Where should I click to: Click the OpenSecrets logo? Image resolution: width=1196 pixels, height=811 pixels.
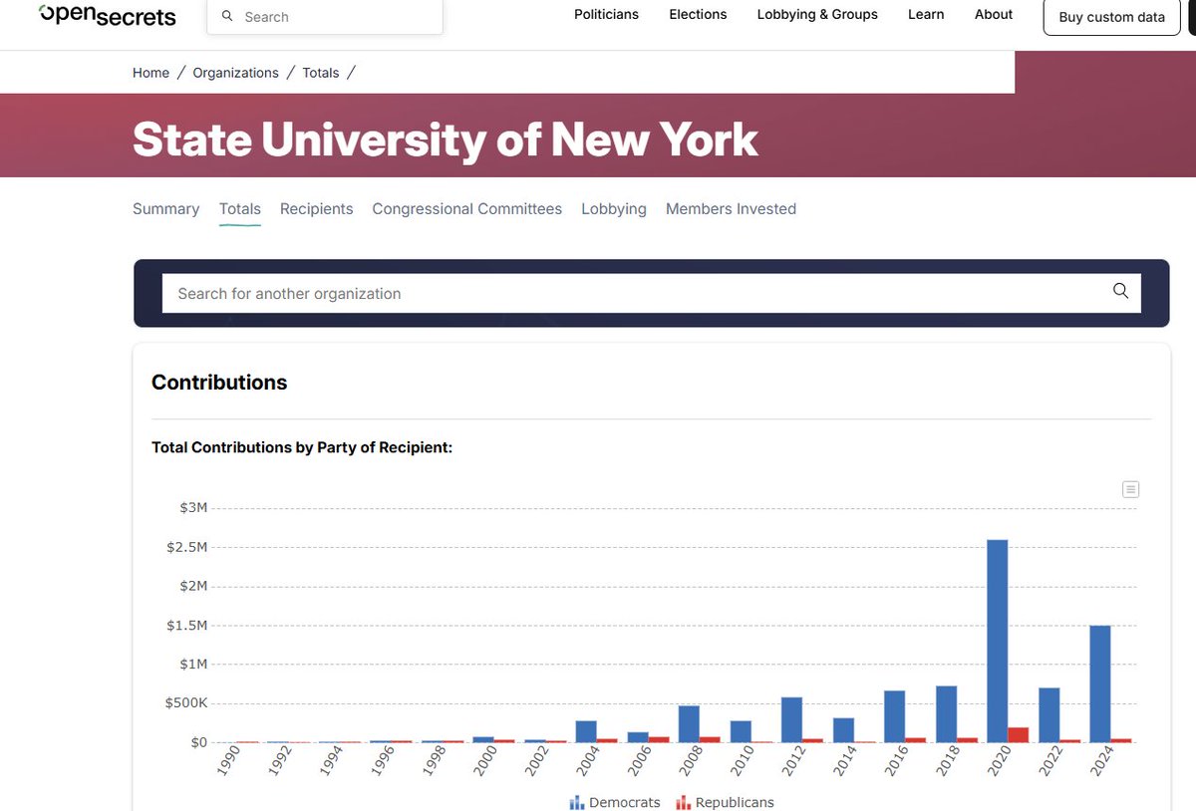tap(107, 16)
